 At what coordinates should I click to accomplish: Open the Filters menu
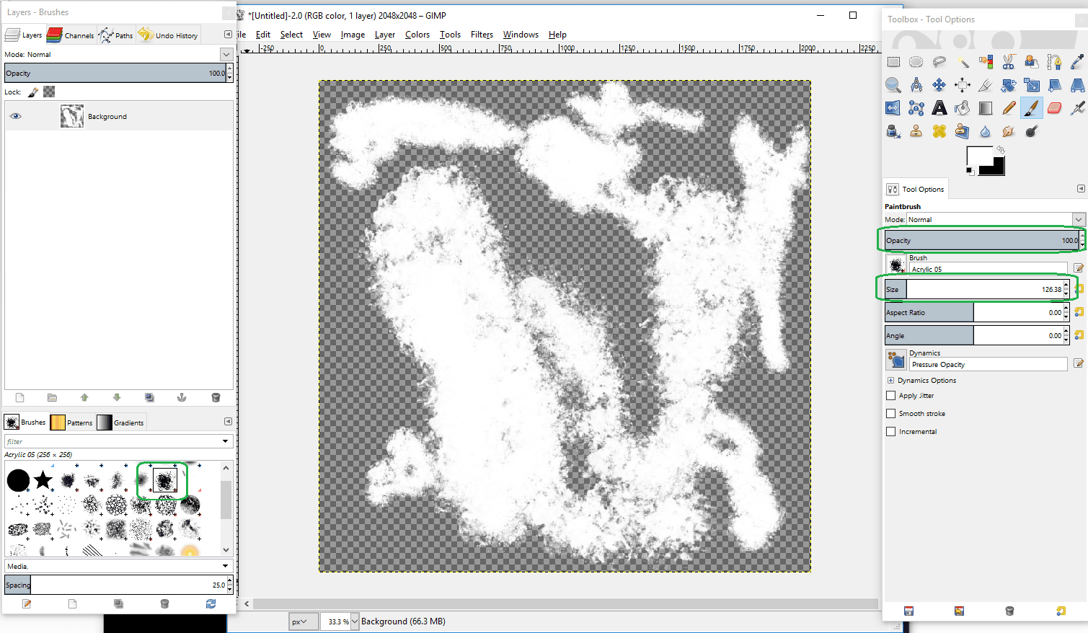coord(482,35)
